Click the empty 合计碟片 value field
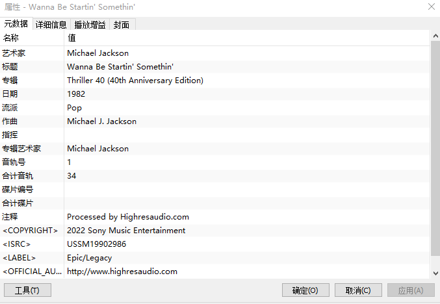Viewport: 440px width, 304px height. point(247,203)
